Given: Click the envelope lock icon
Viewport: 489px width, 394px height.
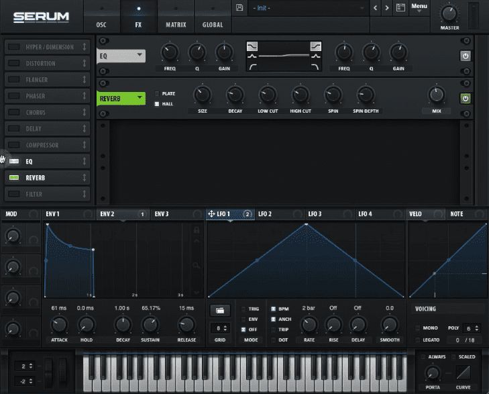Looking at the screenshot, I should point(197,230).
